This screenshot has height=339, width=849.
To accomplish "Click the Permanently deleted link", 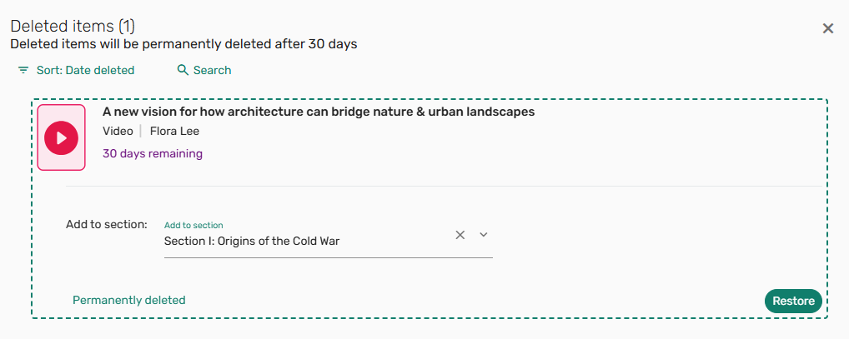I will (x=129, y=300).
